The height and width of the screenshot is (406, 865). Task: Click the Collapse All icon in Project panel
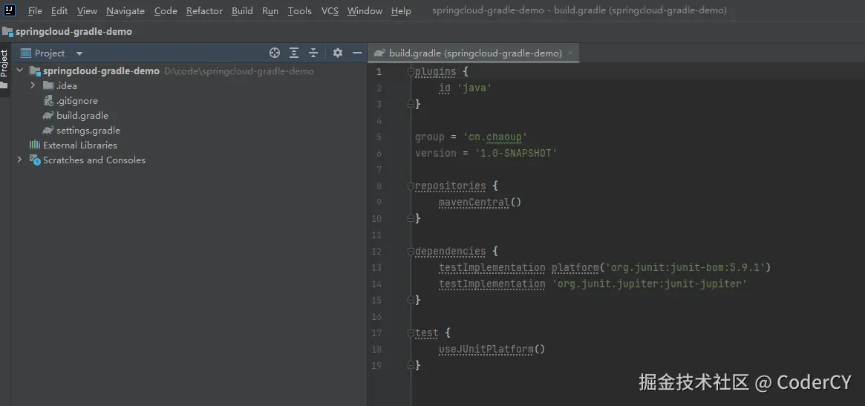313,53
